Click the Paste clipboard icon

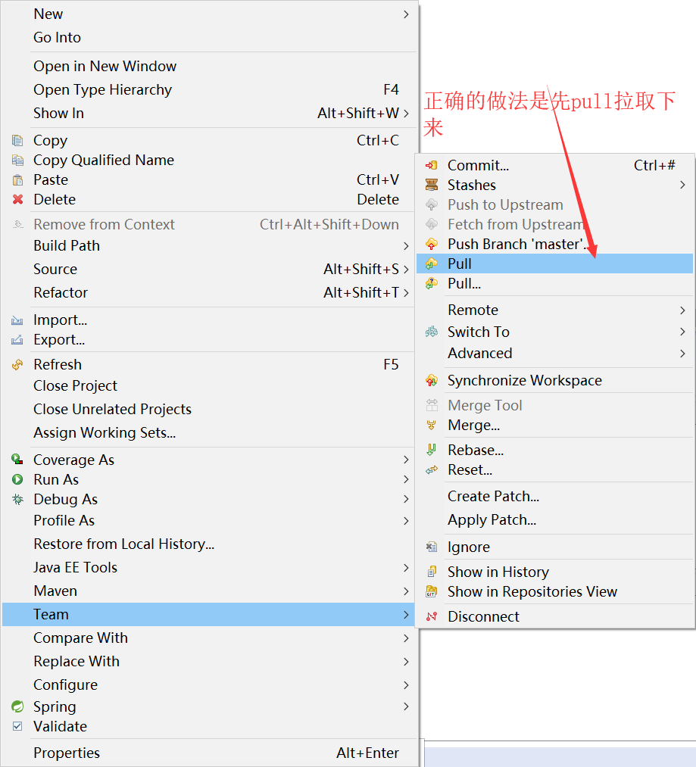(17, 179)
